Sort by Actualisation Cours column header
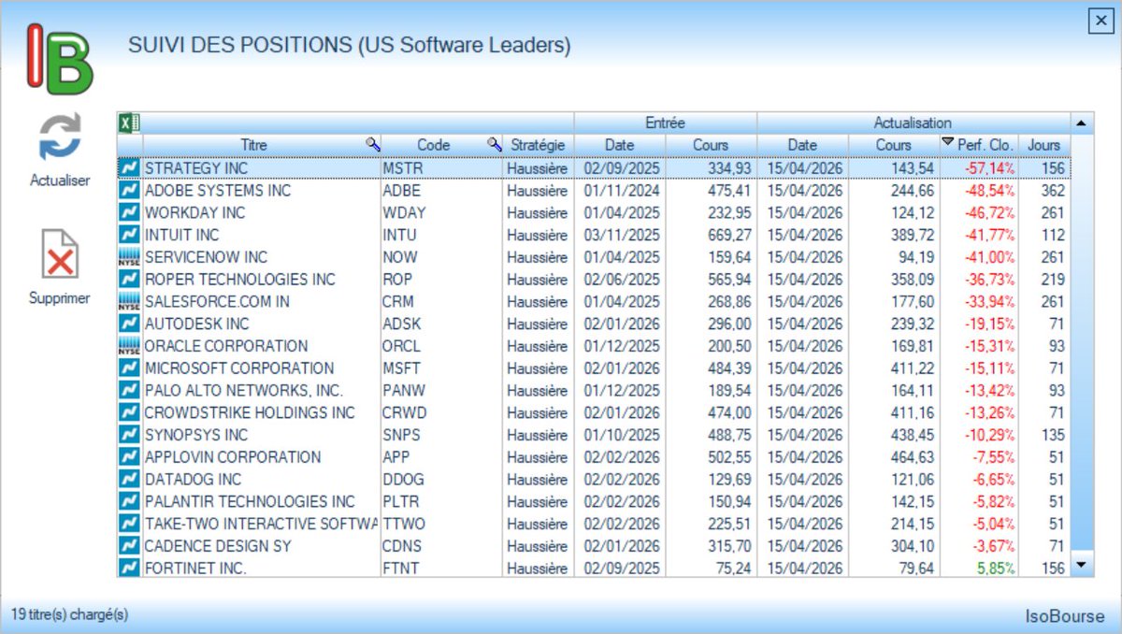 pos(893,145)
